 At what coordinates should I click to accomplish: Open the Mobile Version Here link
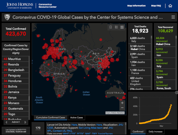click(x=99, y=125)
